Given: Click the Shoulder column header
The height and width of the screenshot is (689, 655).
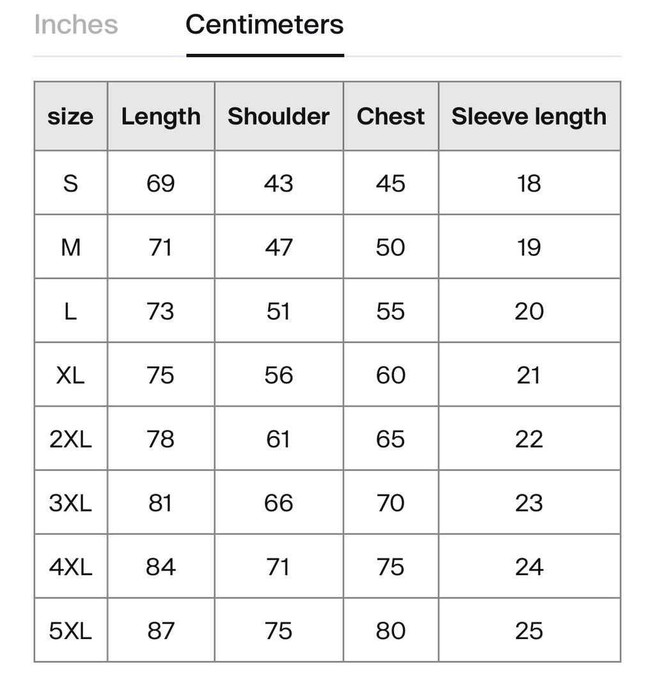Looking at the screenshot, I should [x=278, y=117].
